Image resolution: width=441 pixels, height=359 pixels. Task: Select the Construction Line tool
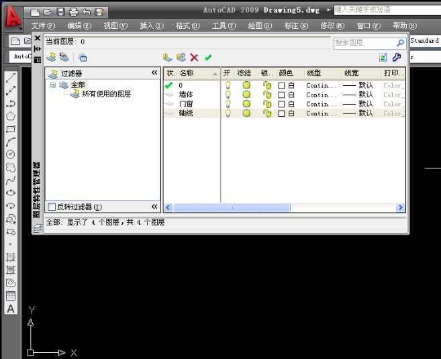11,91
